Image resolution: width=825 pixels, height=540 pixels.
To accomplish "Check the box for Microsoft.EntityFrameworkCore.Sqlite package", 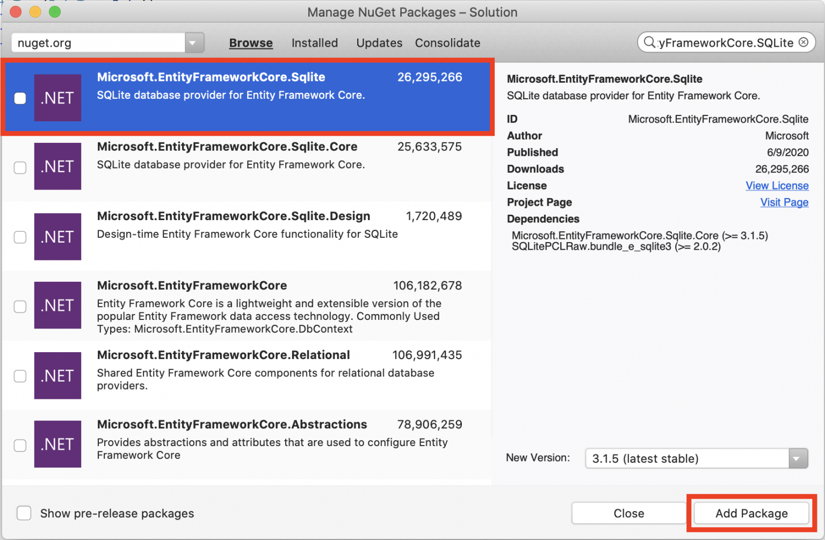I will pos(20,98).
